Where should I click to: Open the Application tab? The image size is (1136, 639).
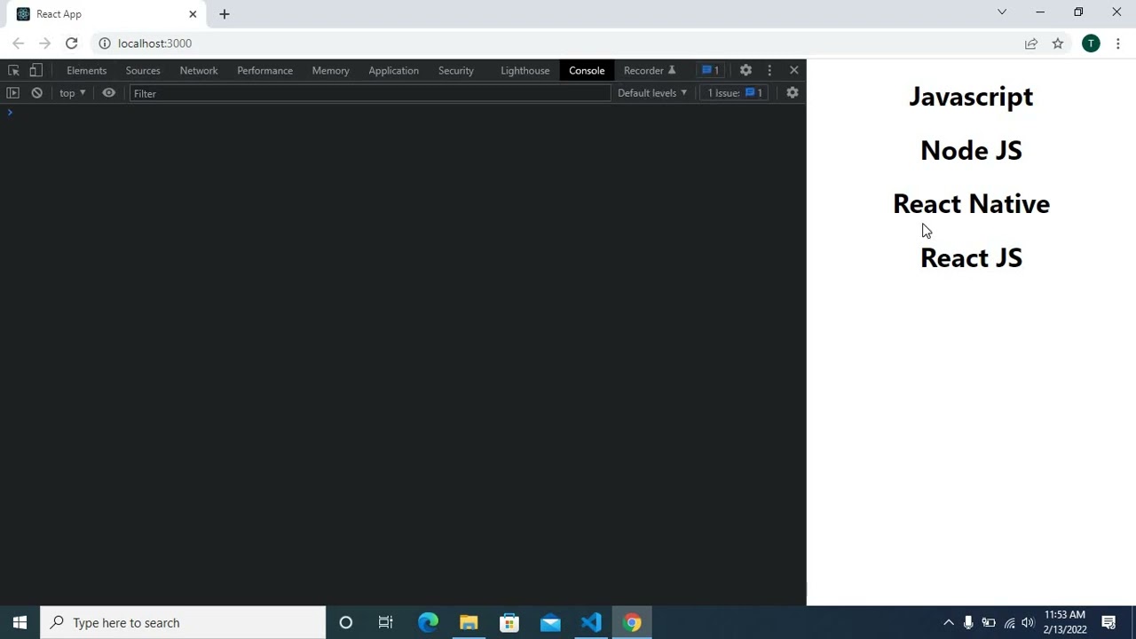tap(393, 70)
